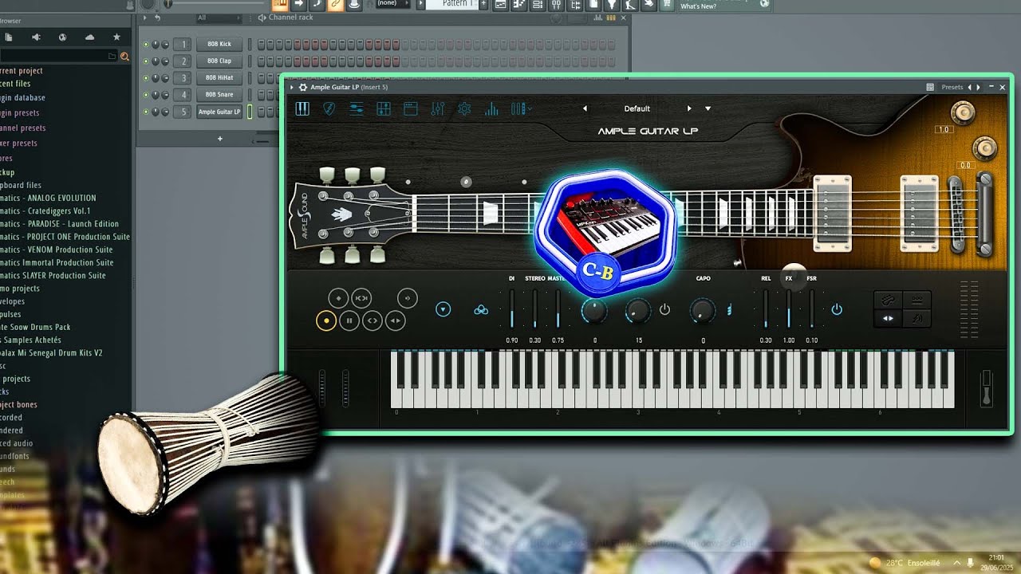1021x574 pixels.
Task: Open the files tab icon in browser
Action: pyautogui.click(x=8, y=37)
